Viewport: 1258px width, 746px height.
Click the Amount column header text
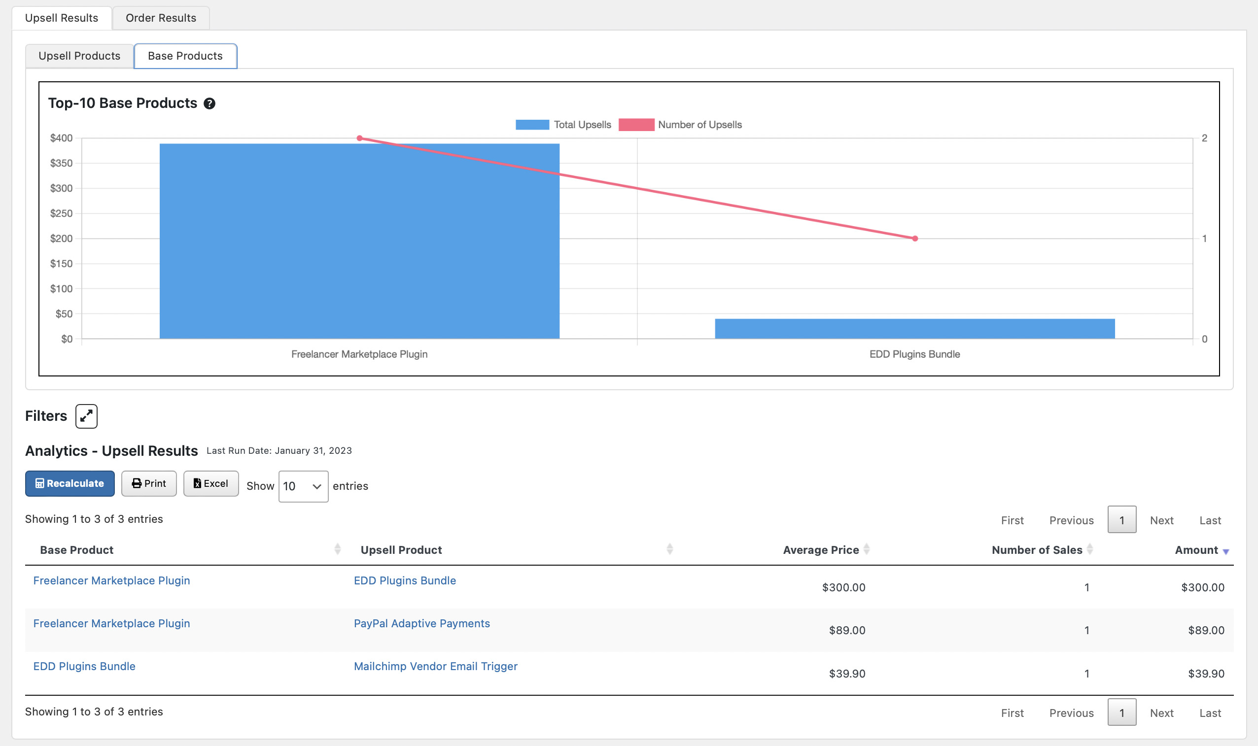[1196, 550]
